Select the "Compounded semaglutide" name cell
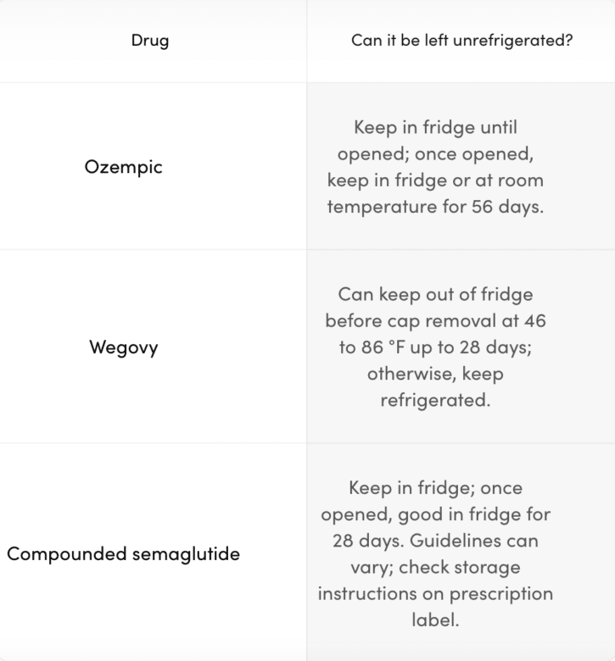Screen dimensions: 615x661 click(x=124, y=554)
